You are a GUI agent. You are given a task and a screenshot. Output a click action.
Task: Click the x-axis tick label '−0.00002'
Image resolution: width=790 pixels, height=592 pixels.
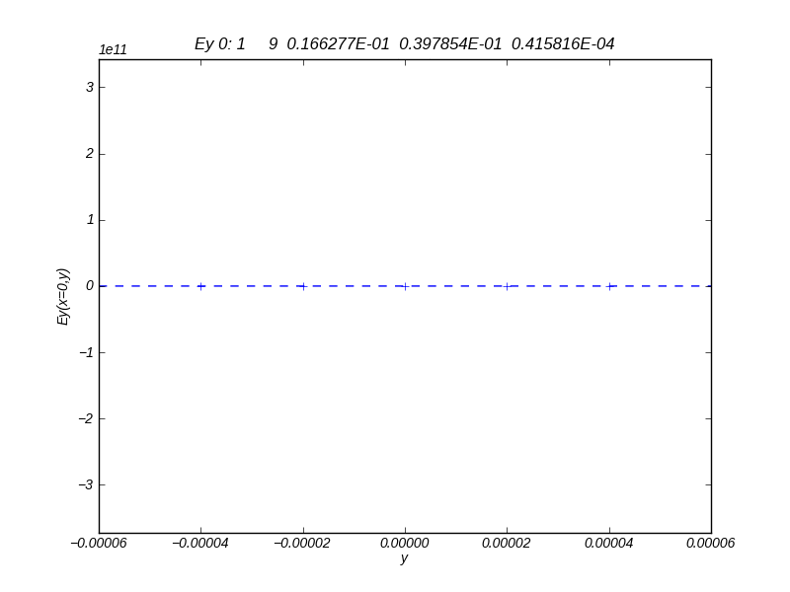(x=302, y=543)
